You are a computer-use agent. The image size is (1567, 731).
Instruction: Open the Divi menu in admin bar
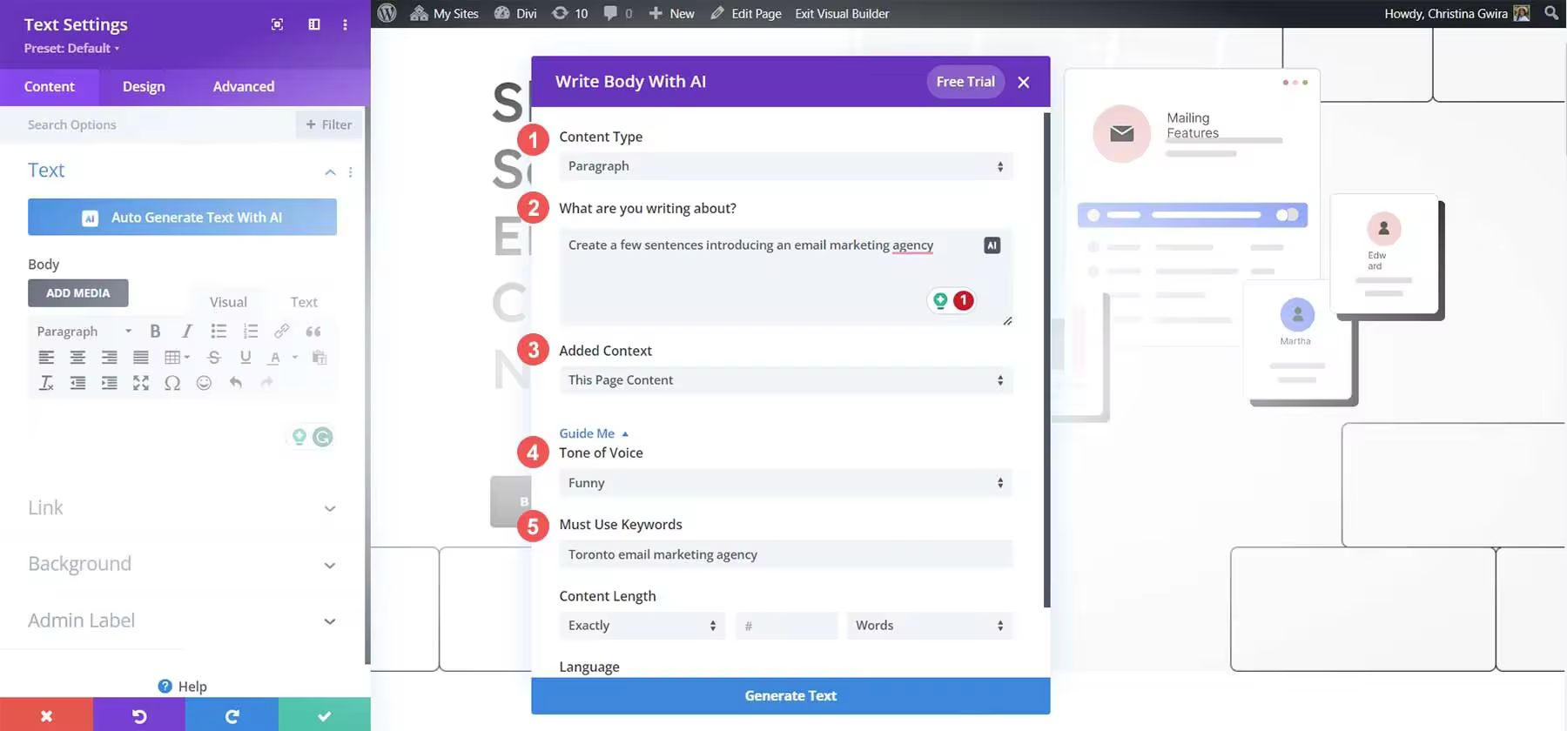[515, 13]
